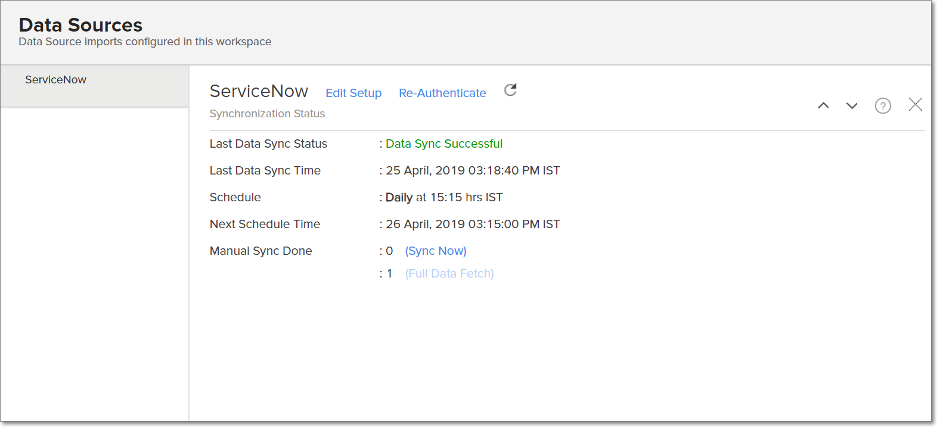Close the data source details panel
The image size is (937, 427).
(x=915, y=105)
